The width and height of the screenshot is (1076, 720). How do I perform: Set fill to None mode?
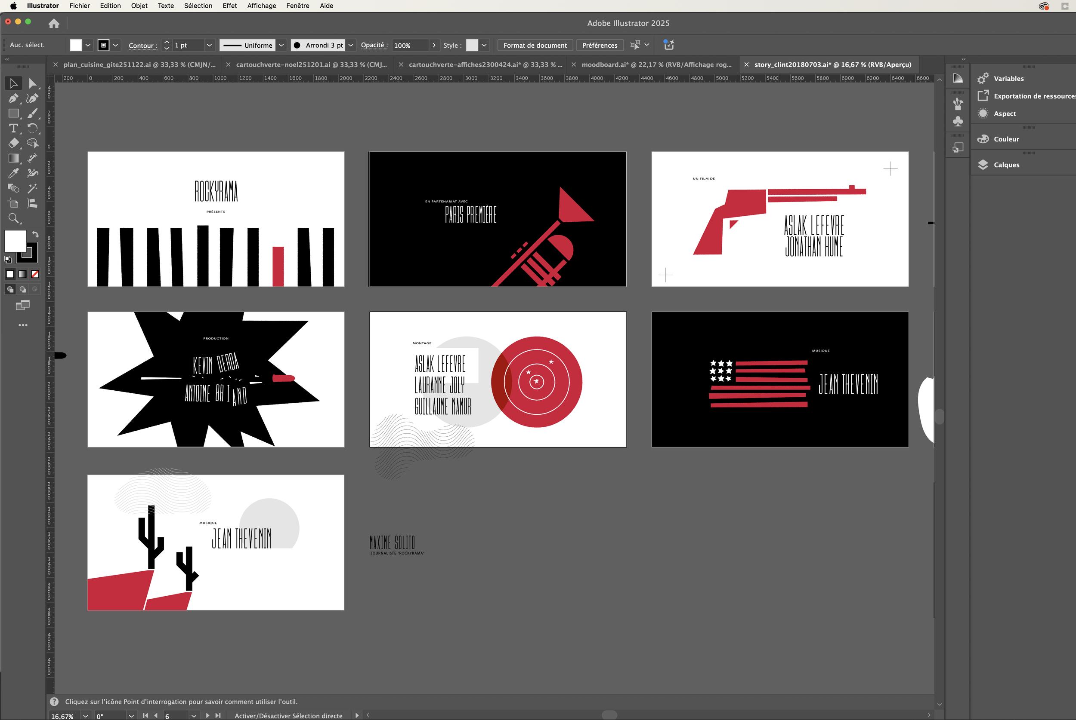click(35, 274)
